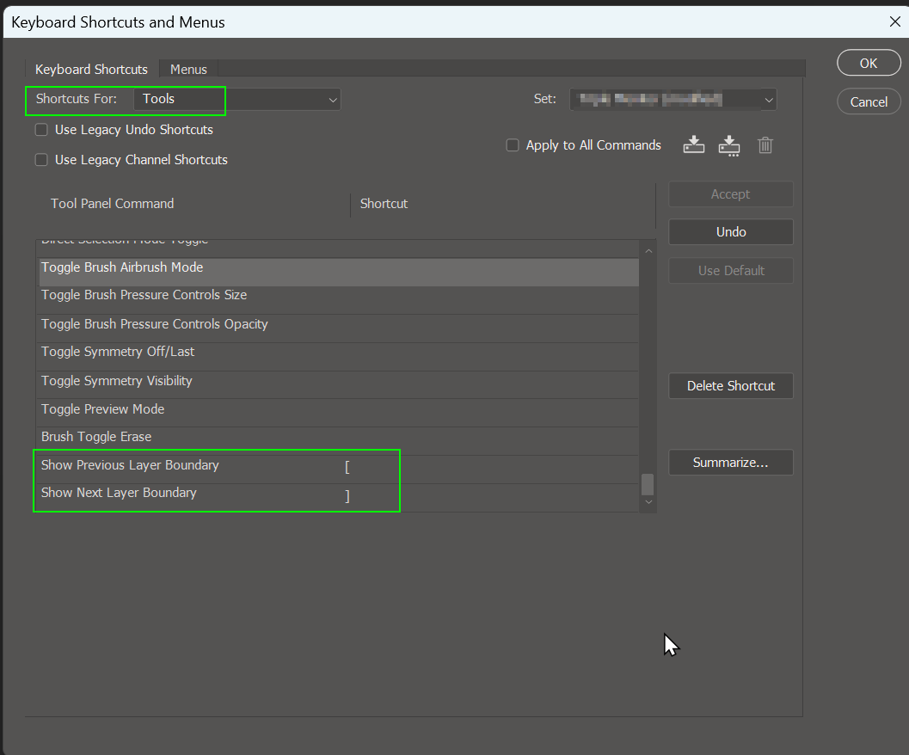
Task: Select the Brush Toggle Erase command
Action: coord(96,437)
